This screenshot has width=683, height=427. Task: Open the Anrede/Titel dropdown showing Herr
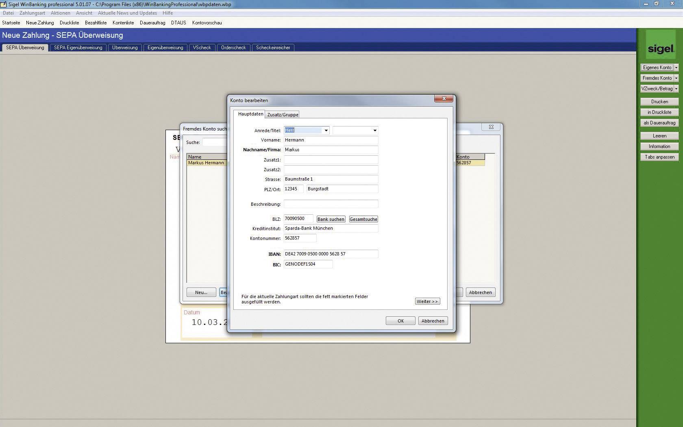[326, 130]
